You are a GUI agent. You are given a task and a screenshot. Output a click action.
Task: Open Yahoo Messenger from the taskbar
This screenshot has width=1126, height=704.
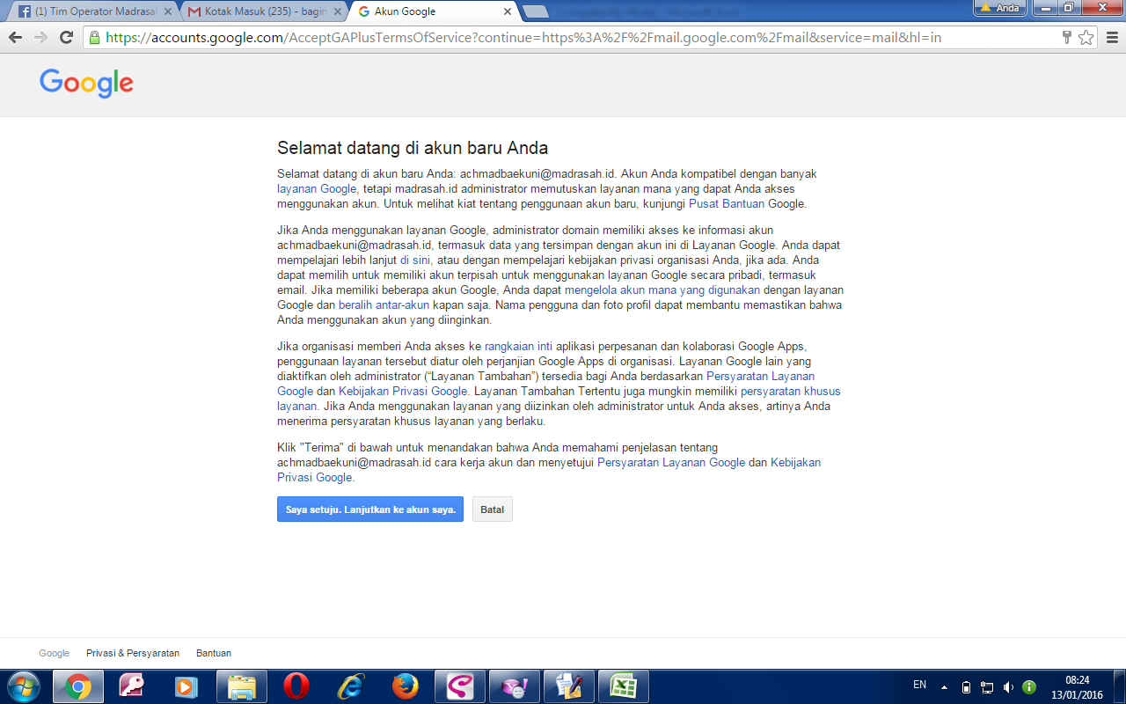pos(515,686)
